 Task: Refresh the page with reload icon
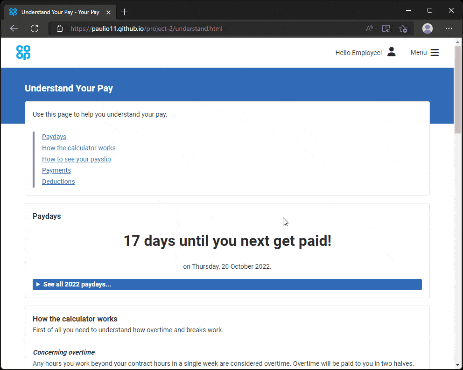(x=35, y=28)
